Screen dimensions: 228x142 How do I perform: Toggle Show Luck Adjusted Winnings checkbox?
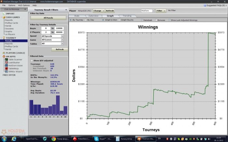coord(169,20)
